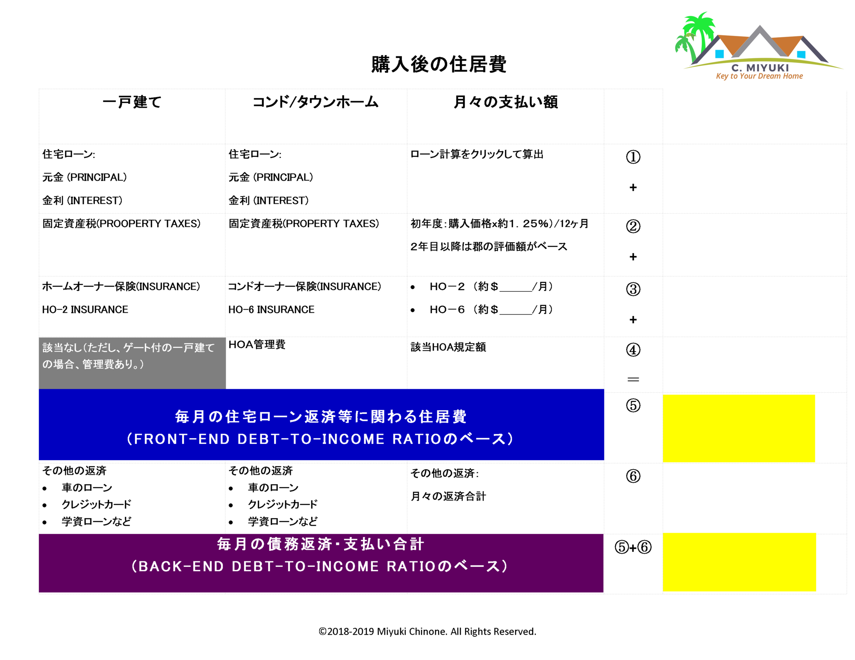
Task: Click the C. MIYUKI house logo
Action: pos(758,46)
